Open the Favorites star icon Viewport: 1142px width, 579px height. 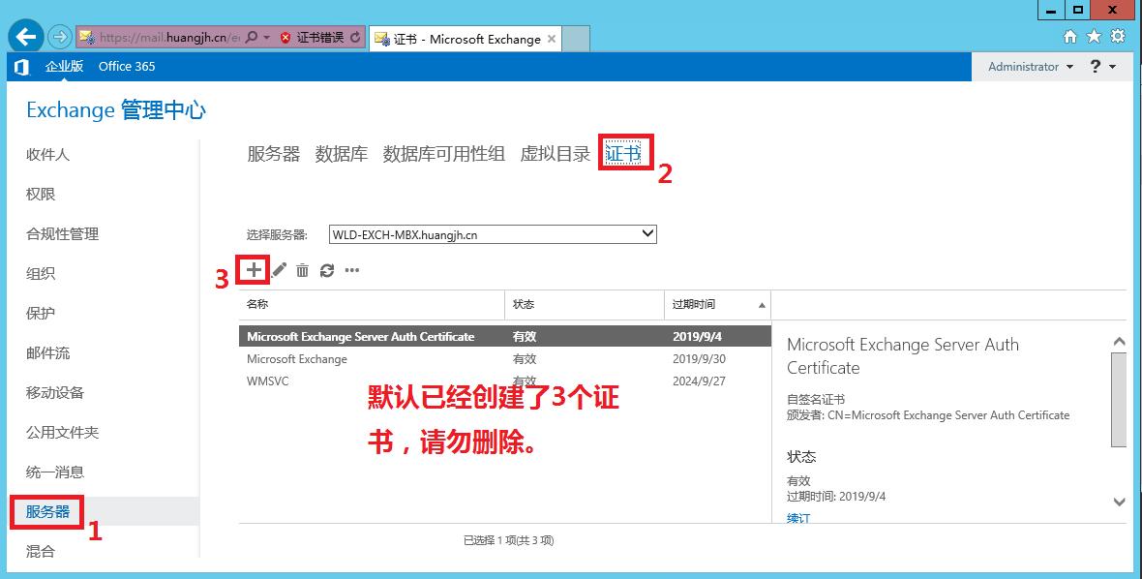[x=1094, y=37]
